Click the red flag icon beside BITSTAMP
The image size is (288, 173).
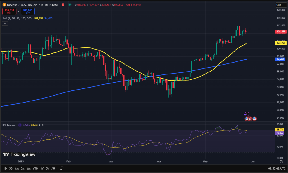point(63,5)
